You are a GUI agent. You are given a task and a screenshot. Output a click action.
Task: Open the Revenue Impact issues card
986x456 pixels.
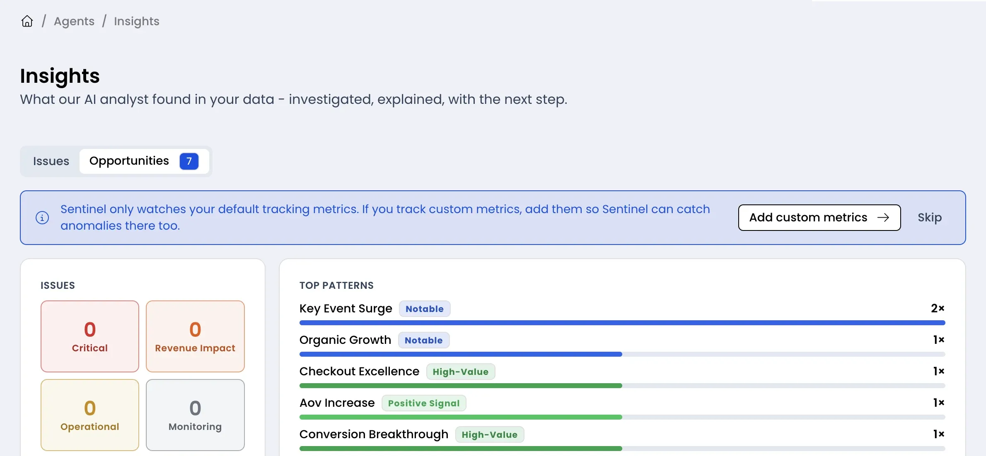pos(195,336)
